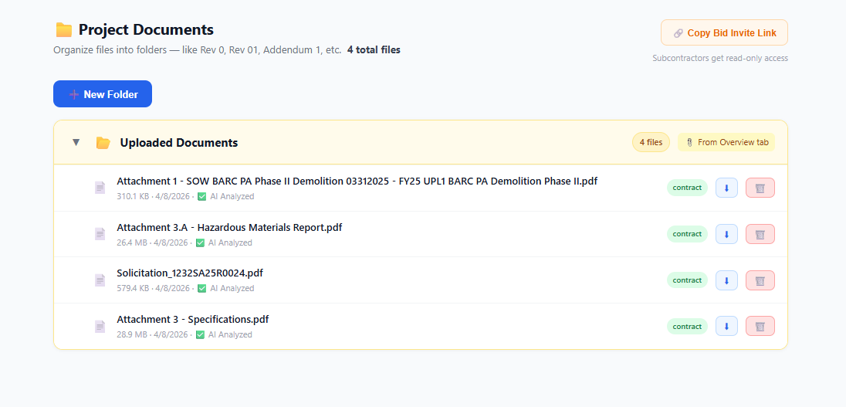Image resolution: width=846 pixels, height=407 pixels.
Task: Download the Solicitation_1232SA25R0024.pdf file
Action: pos(726,280)
